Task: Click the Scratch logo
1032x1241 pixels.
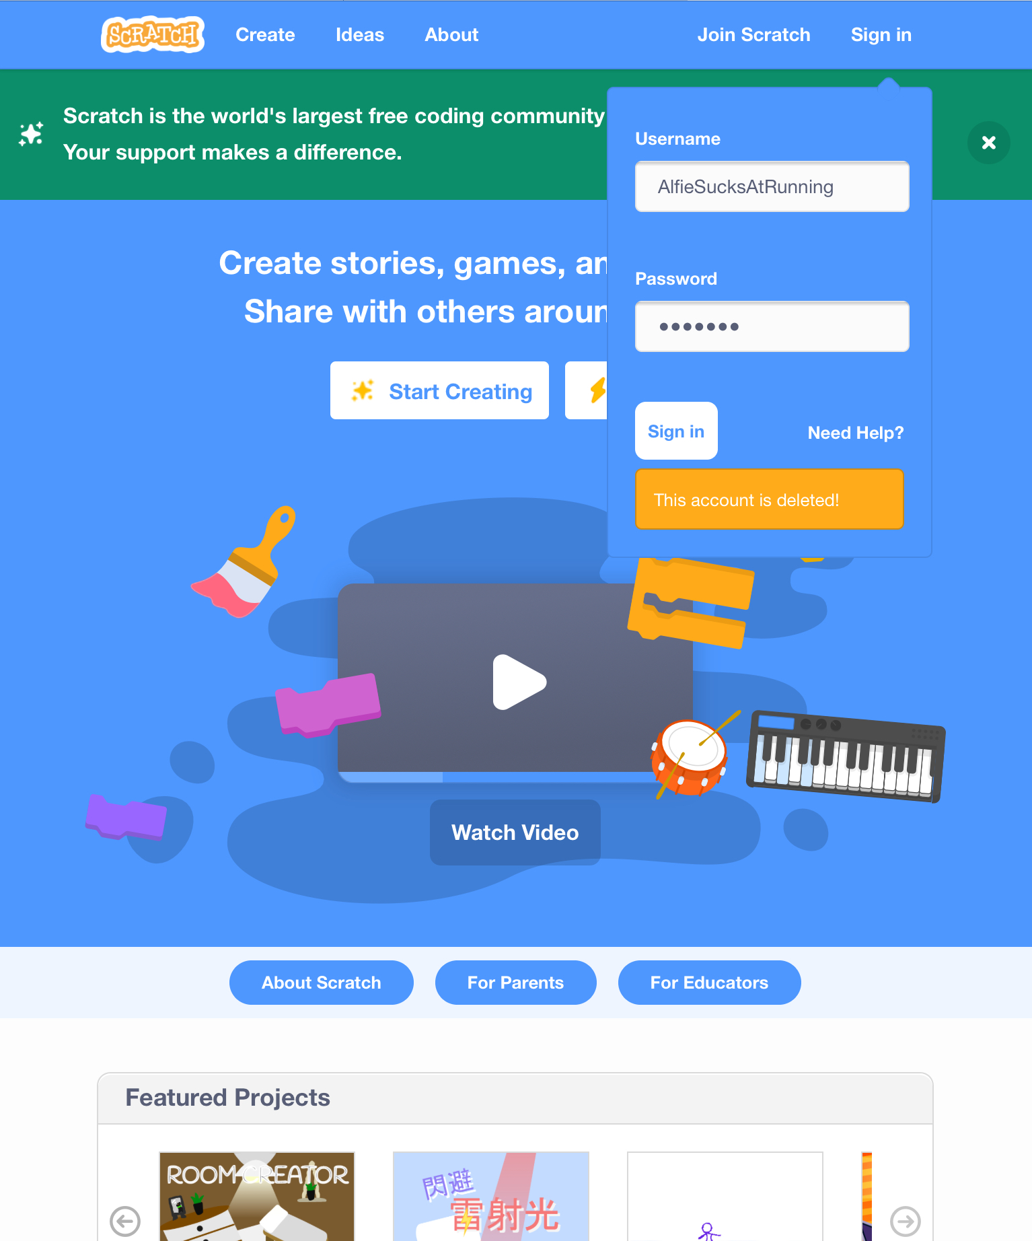Action: (153, 34)
